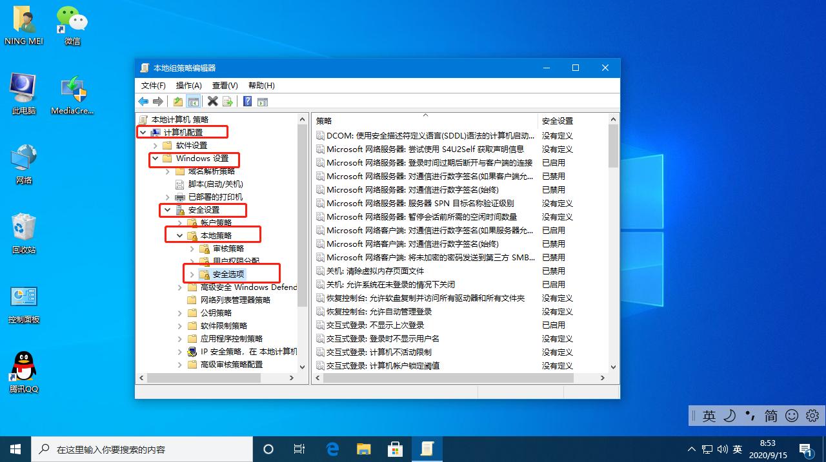Click the up-one-level folder toolbar icon

177,101
